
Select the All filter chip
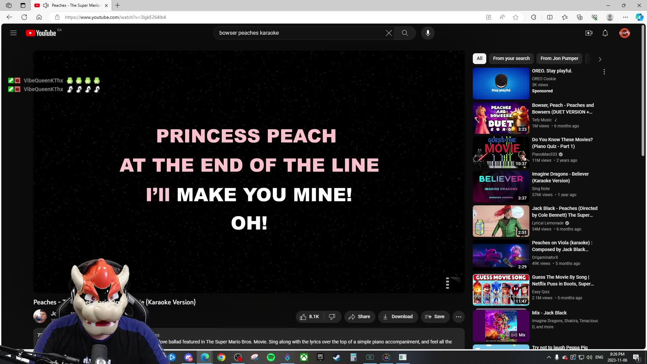coord(480,59)
